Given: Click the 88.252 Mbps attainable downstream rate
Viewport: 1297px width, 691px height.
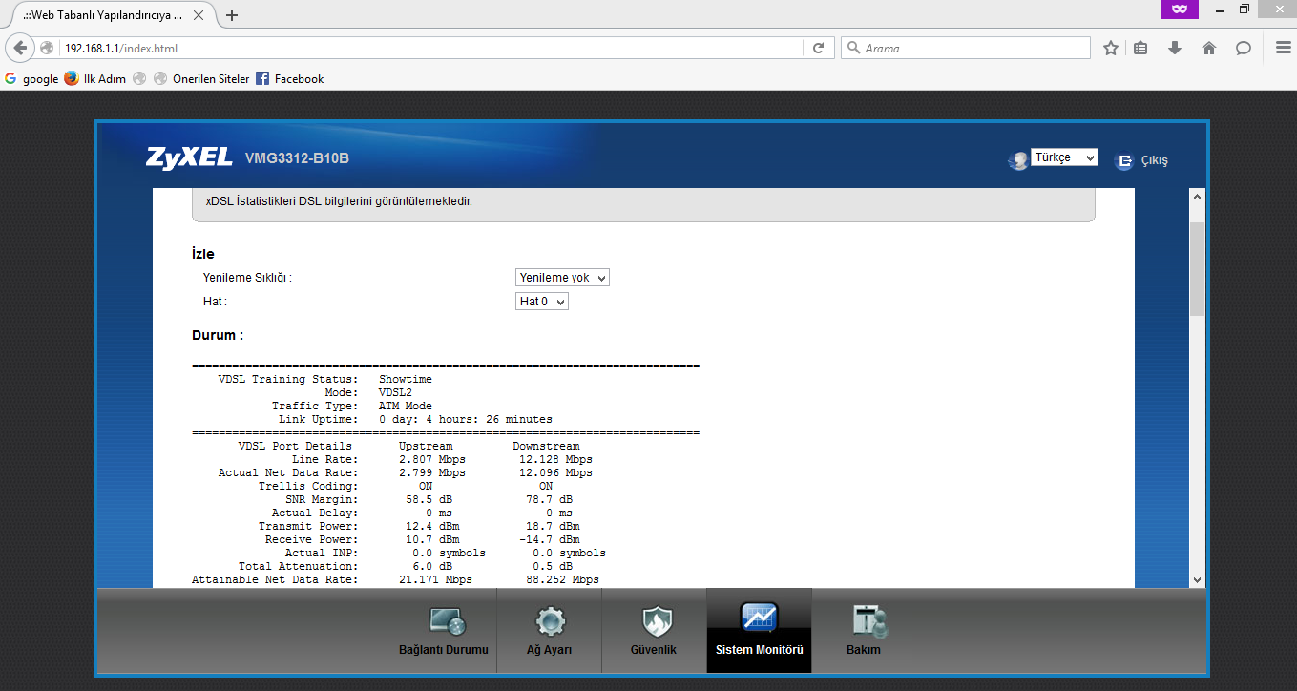Looking at the screenshot, I should point(562,579).
